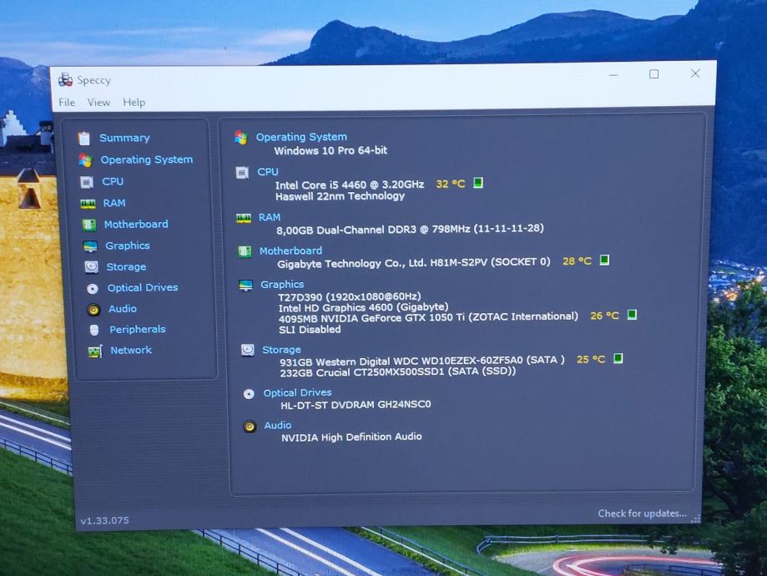Open Optical Drives section in sidebar

[143, 288]
